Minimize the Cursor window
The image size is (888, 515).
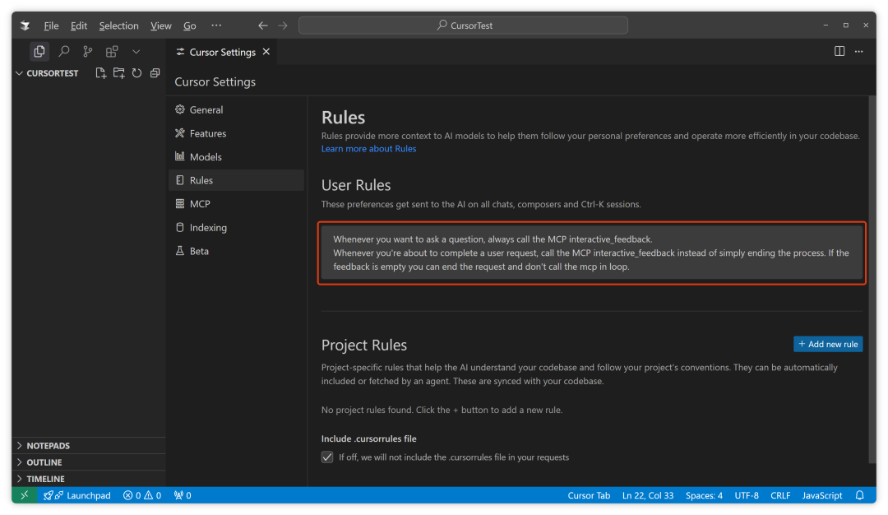pos(826,26)
